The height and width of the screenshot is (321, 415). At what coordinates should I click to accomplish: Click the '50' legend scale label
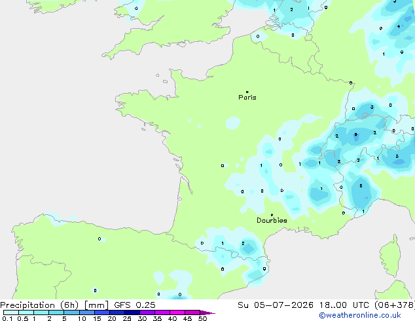(x=202, y=318)
